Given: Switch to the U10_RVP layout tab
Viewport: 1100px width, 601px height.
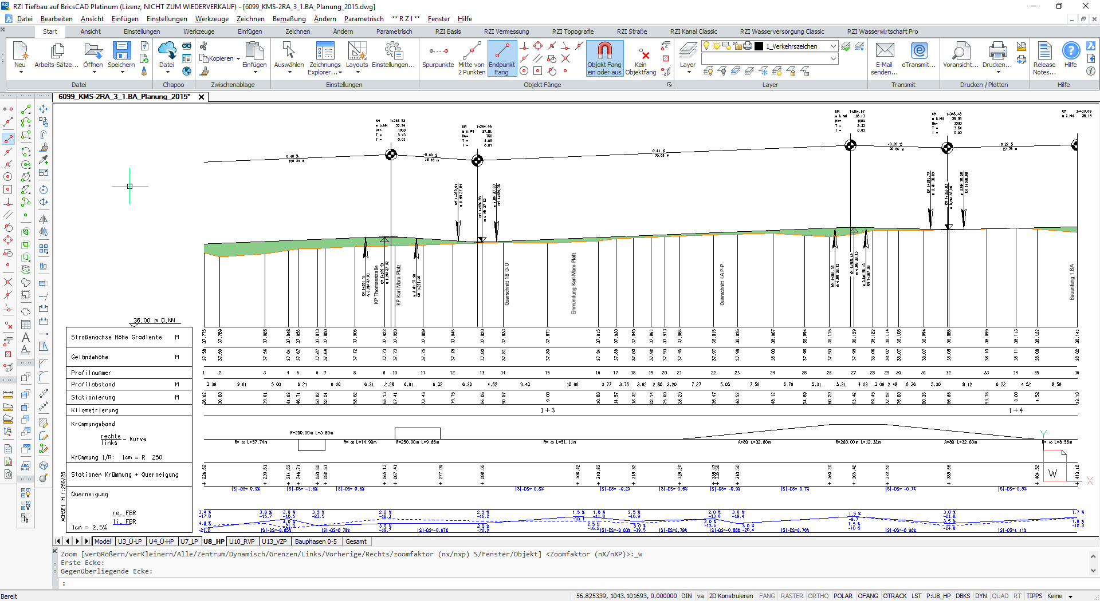Looking at the screenshot, I should tap(242, 541).
